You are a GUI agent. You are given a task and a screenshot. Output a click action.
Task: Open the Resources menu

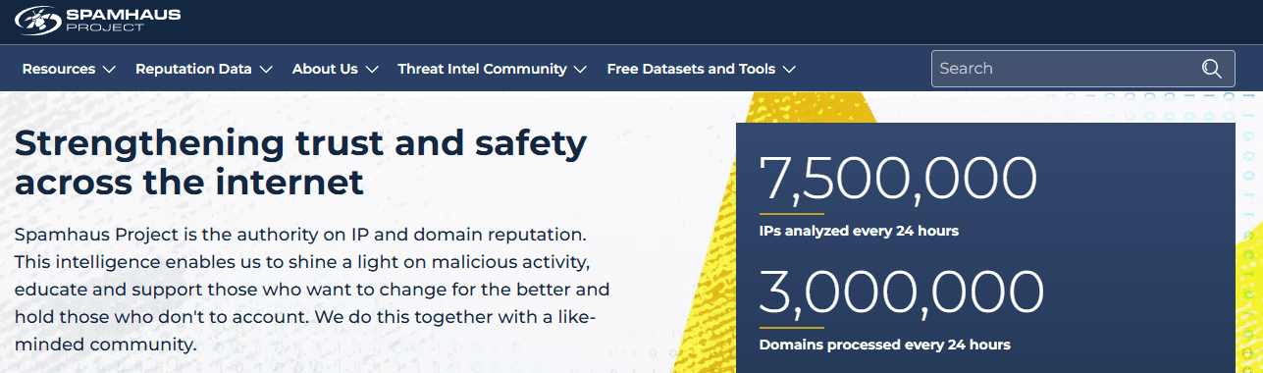(x=69, y=69)
